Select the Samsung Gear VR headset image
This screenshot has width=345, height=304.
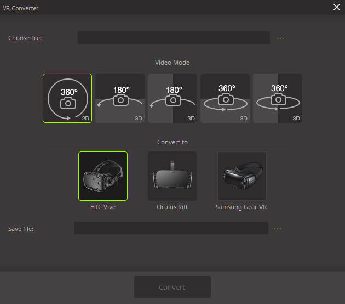[242, 176]
